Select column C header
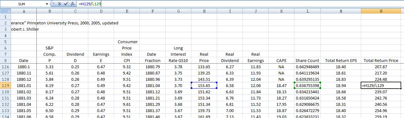Image resolution: width=404 pixels, height=118 pixels. pyautogui.click(x=75, y=11)
